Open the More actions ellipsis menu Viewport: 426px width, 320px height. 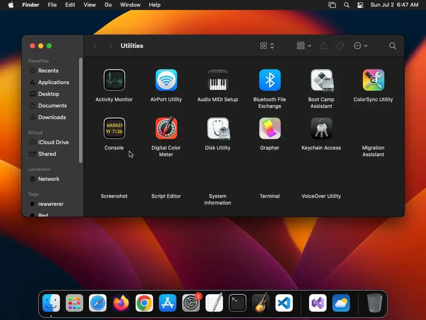pyautogui.click(x=361, y=46)
